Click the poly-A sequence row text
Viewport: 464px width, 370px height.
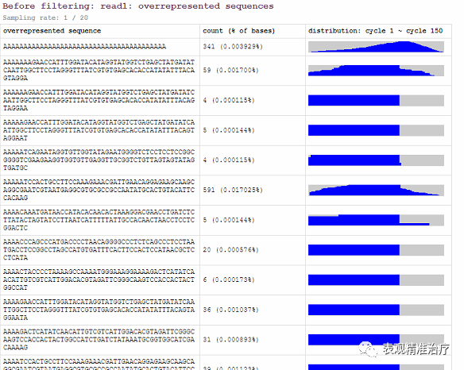pyautogui.click(x=85, y=46)
